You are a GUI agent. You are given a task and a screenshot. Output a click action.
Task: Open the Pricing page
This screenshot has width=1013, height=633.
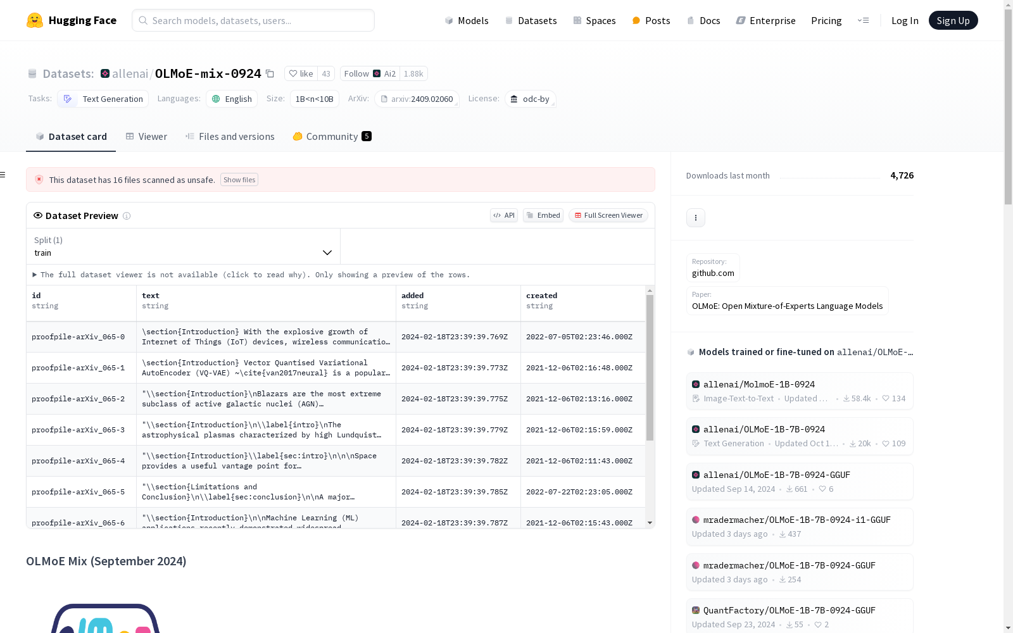coord(826,20)
